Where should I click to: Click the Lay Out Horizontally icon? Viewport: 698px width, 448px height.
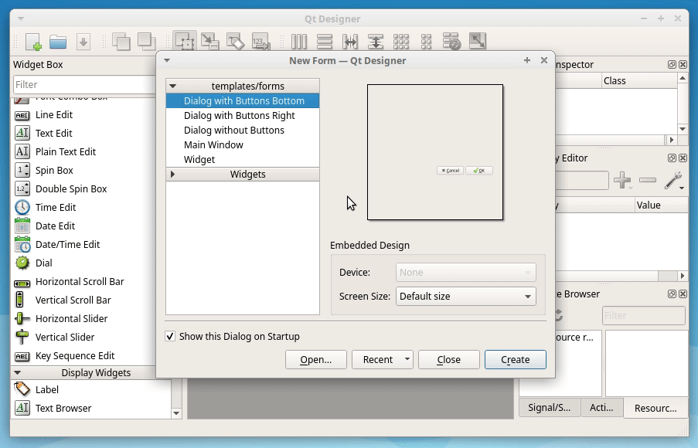tap(300, 41)
